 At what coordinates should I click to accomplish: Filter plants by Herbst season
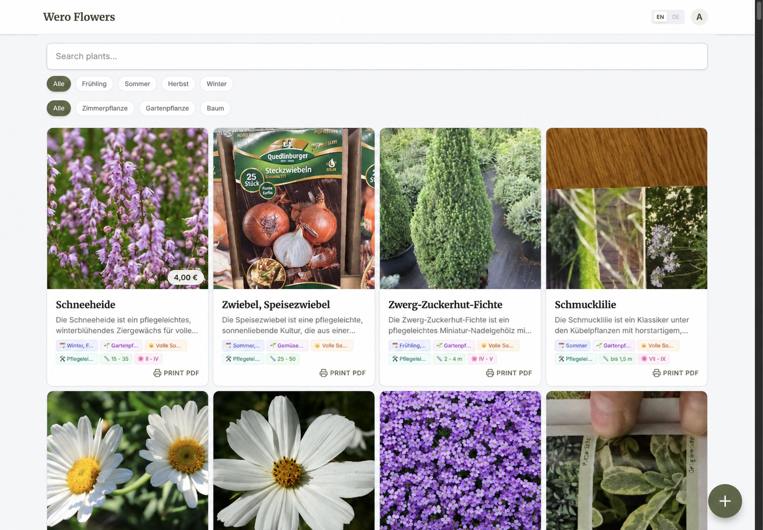pos(178,84)
